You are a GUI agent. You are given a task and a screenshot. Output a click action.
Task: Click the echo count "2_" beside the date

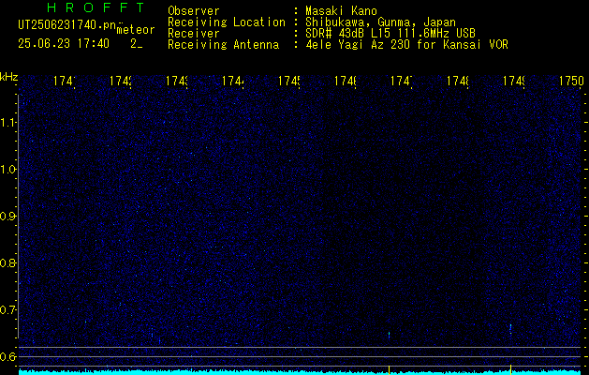[x=137, y=44]
